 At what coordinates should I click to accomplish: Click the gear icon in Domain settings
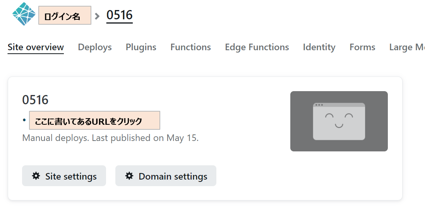coord(129,176)
